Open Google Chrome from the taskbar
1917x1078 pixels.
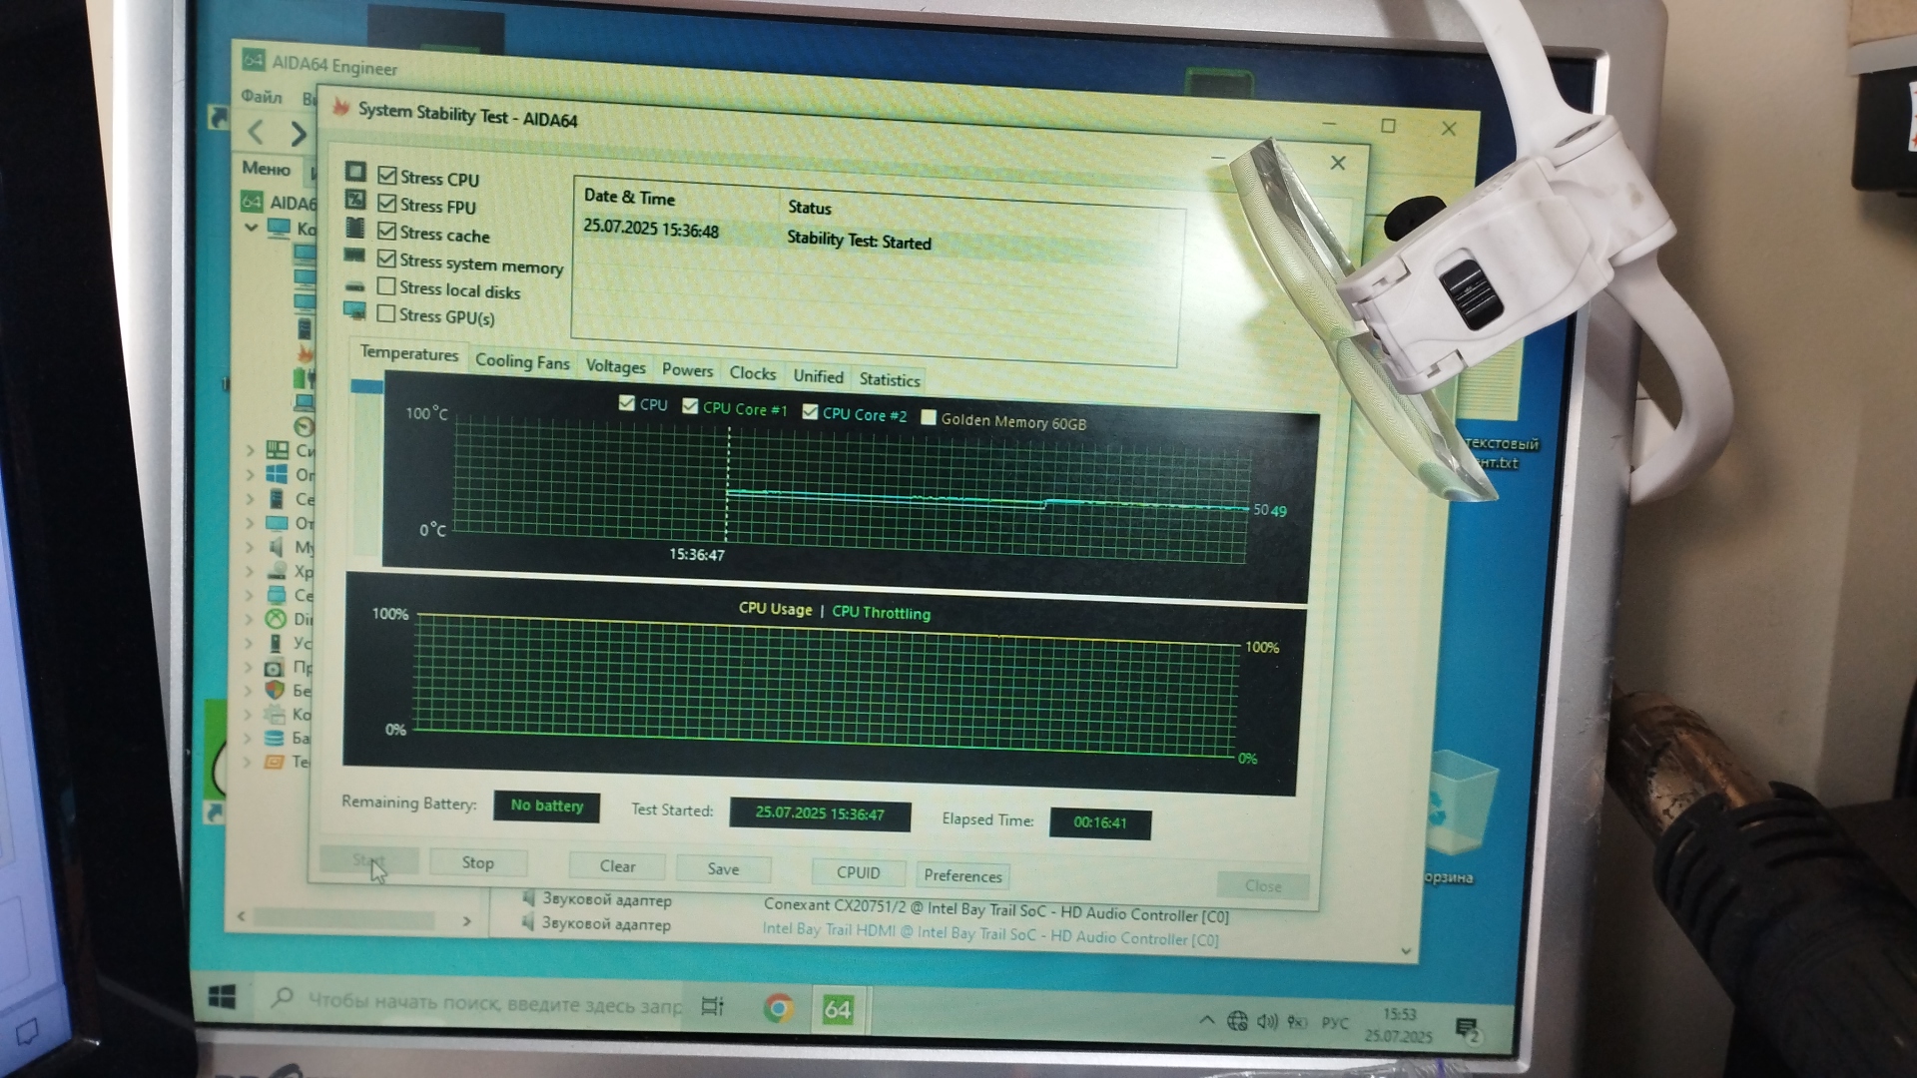coord(778,1008)
